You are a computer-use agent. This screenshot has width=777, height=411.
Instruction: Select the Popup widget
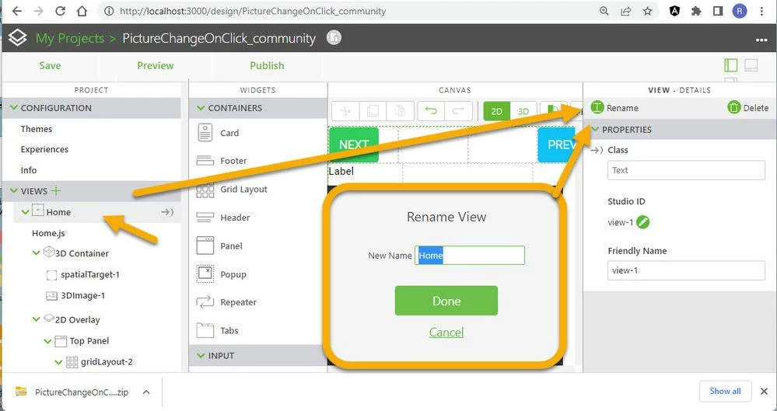coord(222,273)
